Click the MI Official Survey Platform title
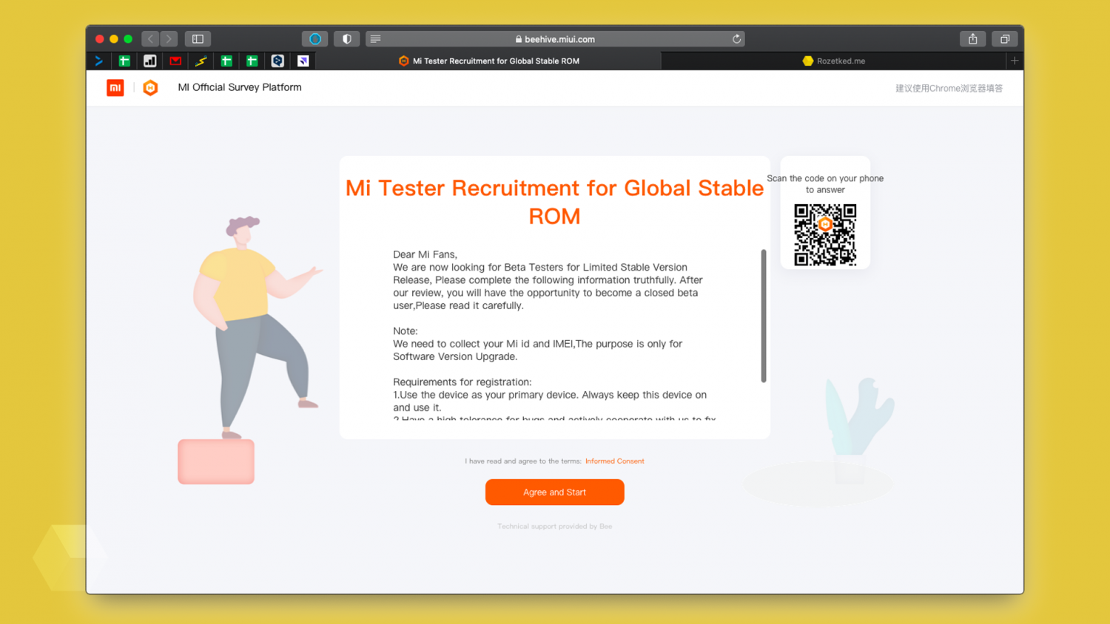 pyautogui.click(x=240, y=87)
